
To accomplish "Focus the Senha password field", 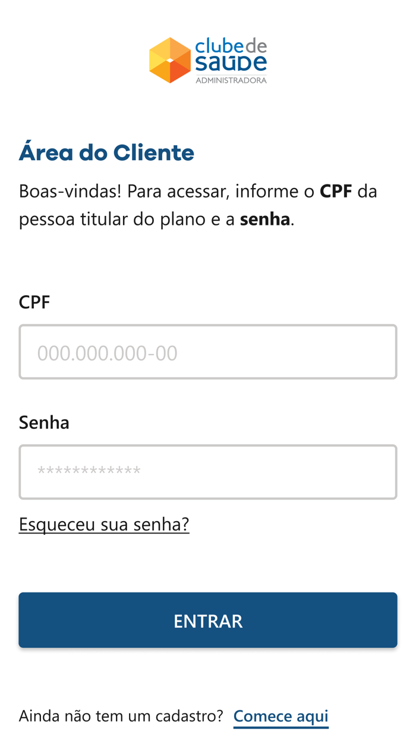I will coord(208,472).
